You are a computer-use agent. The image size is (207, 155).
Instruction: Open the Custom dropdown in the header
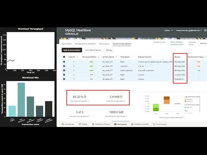(x=168, y=30)
